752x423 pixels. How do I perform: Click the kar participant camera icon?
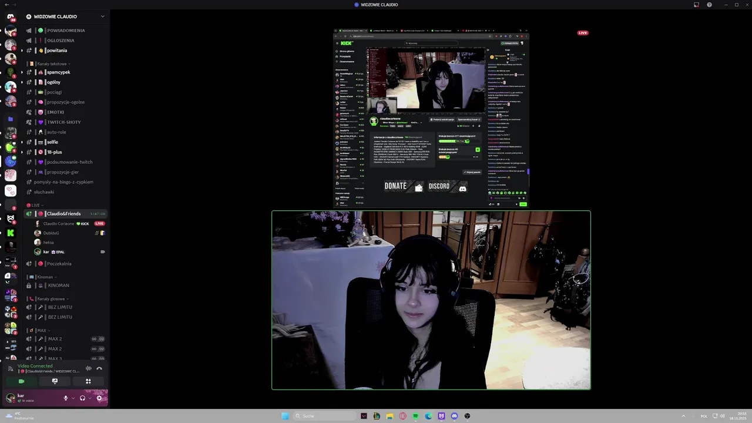coord(102,252)
